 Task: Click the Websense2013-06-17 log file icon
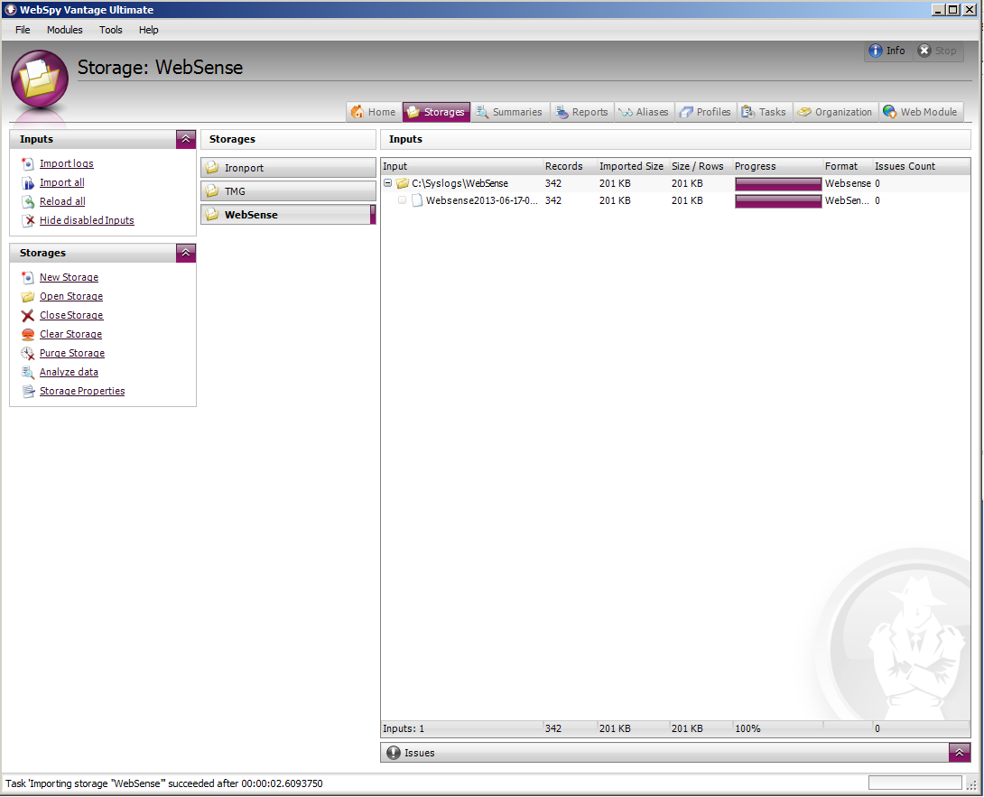click(x=417, y=200)
